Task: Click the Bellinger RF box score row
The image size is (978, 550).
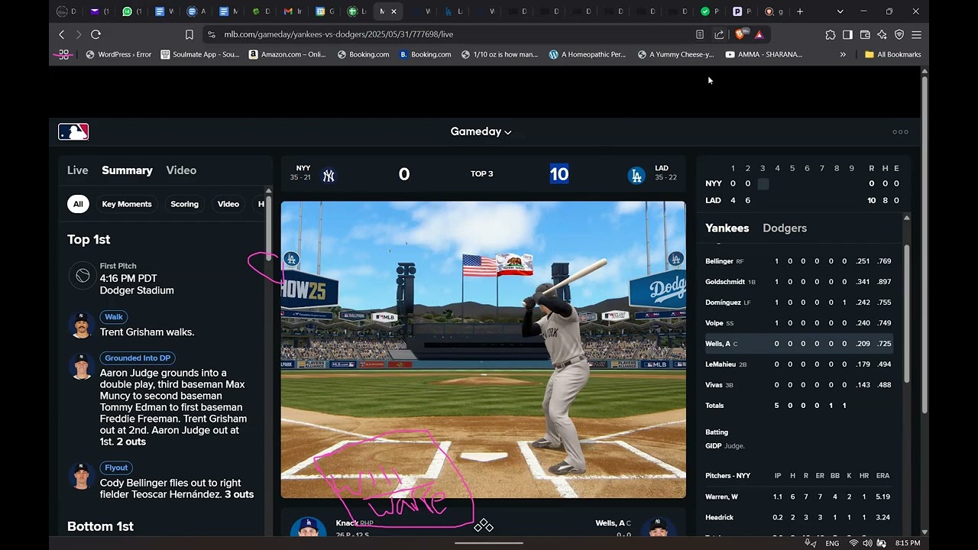Action: pos(798,261)
